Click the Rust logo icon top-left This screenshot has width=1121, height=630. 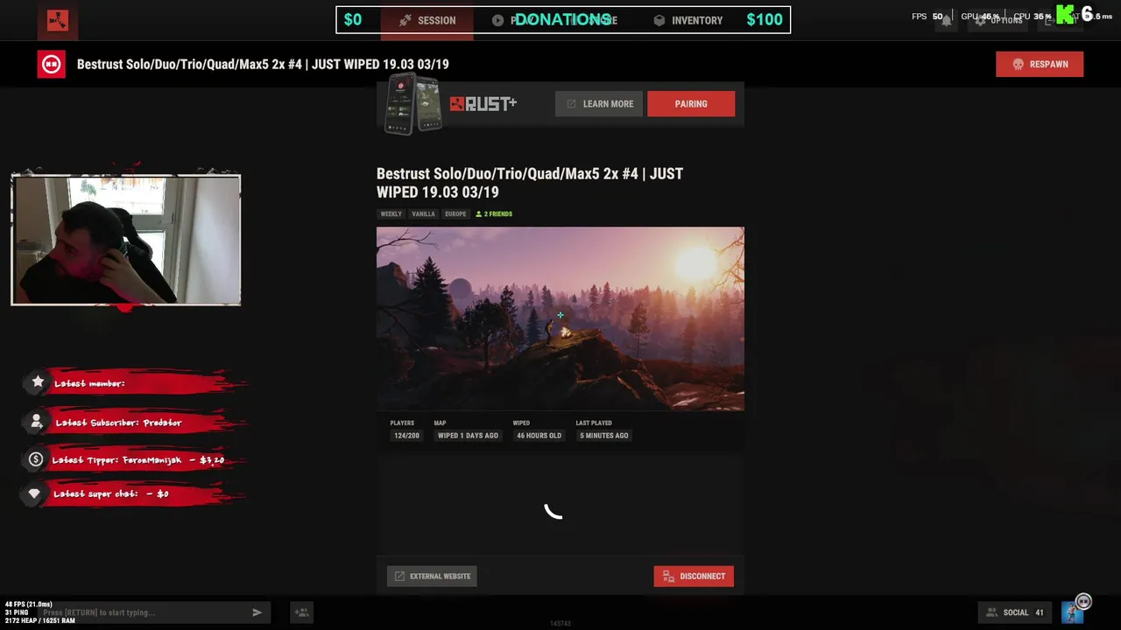[x=57, y=20]
